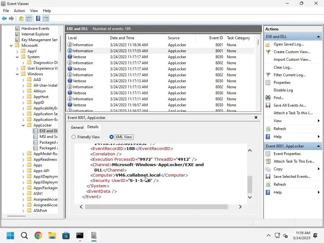
Task: Sort by the Event ID column header
Action: pos(210,38)
